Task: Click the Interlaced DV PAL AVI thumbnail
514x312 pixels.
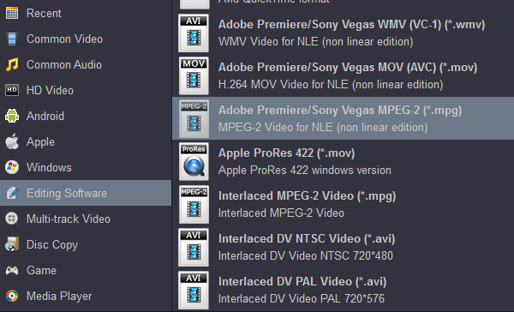Action: coord(194,291)
